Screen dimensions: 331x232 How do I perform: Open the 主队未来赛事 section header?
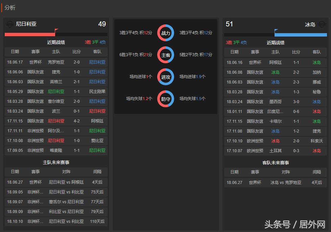tap(56, 162)
